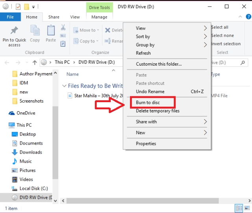252x213 pixels.
Task: Collapse Files Ready to Be Written group
Action: (x=64, y=86)
